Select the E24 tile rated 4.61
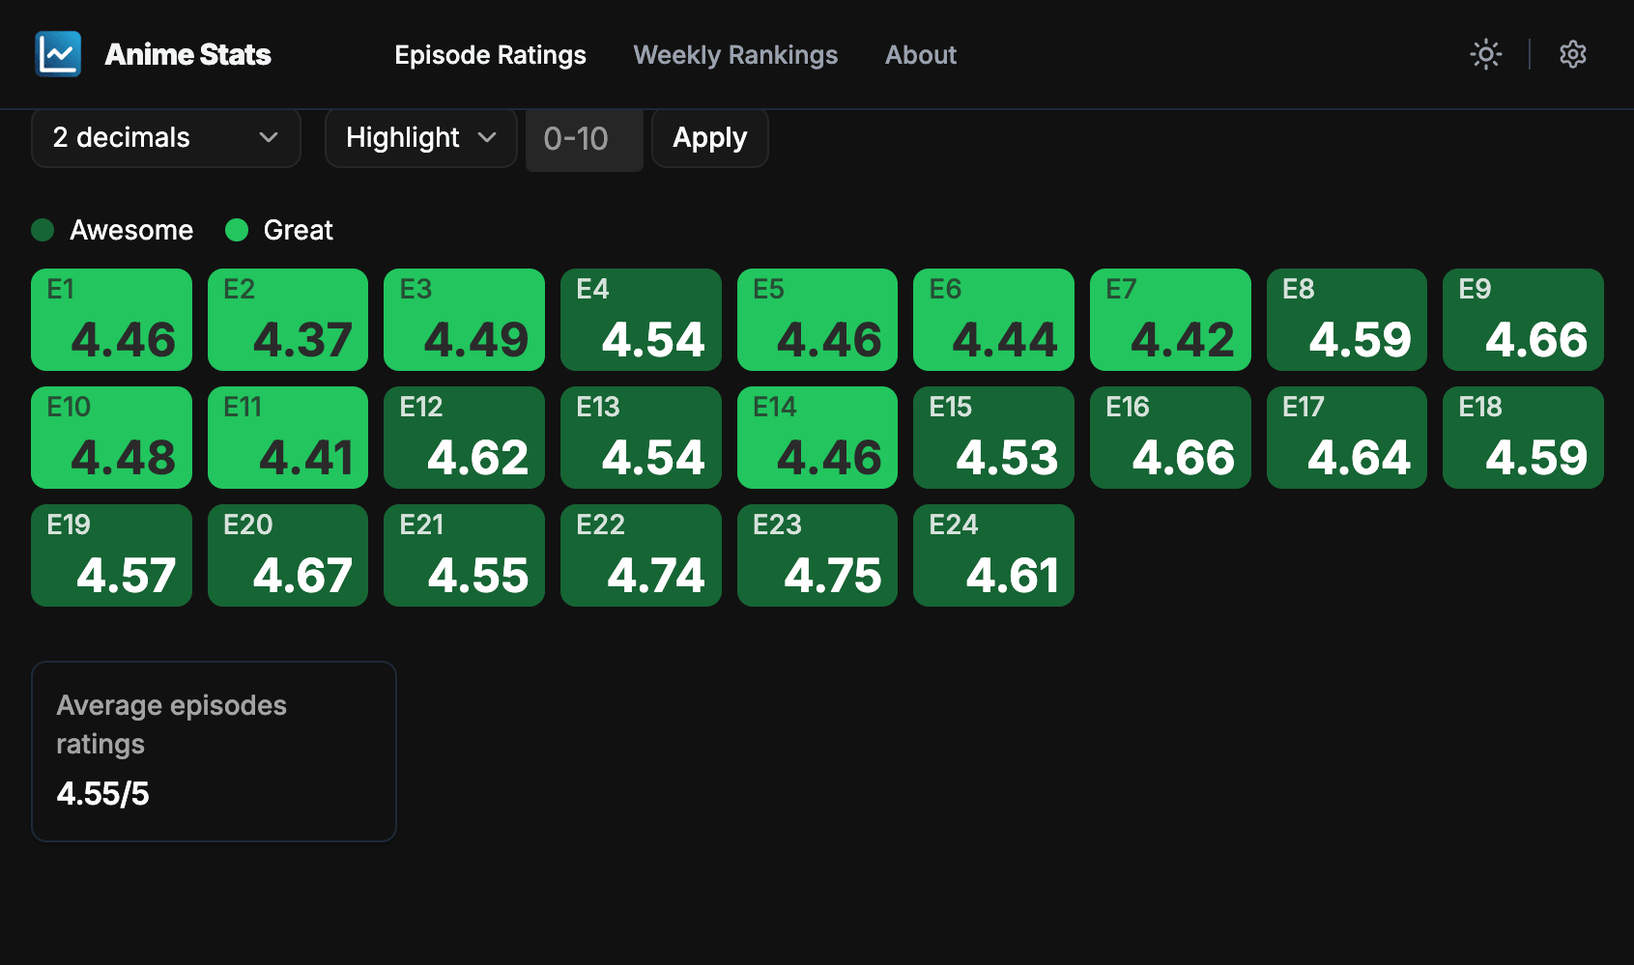 tap(992, 555)
